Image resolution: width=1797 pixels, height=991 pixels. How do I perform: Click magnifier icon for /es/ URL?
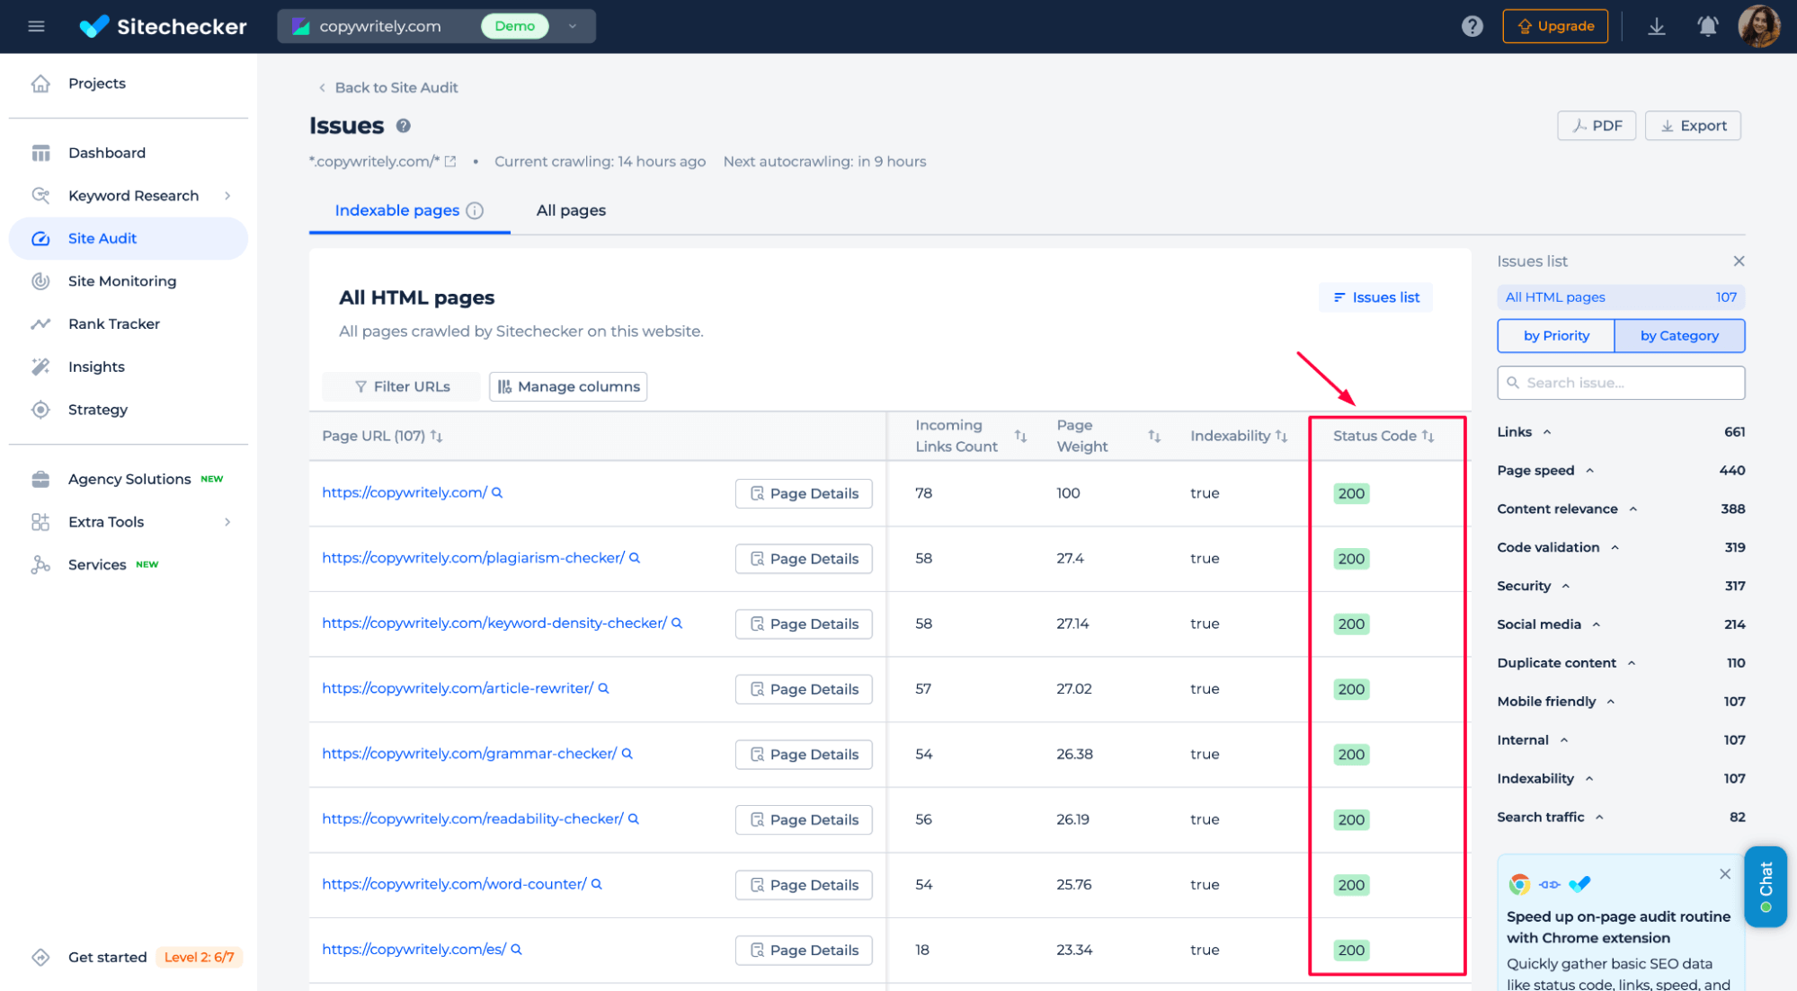pos(517,949)
